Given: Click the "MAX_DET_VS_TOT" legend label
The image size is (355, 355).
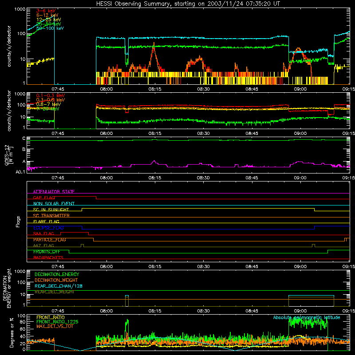Looking at the screenshot, I should coord(55,326).
